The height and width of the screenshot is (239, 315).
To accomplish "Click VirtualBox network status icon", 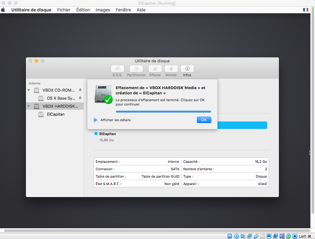I will pyautogui.click(x=250, y=236).
